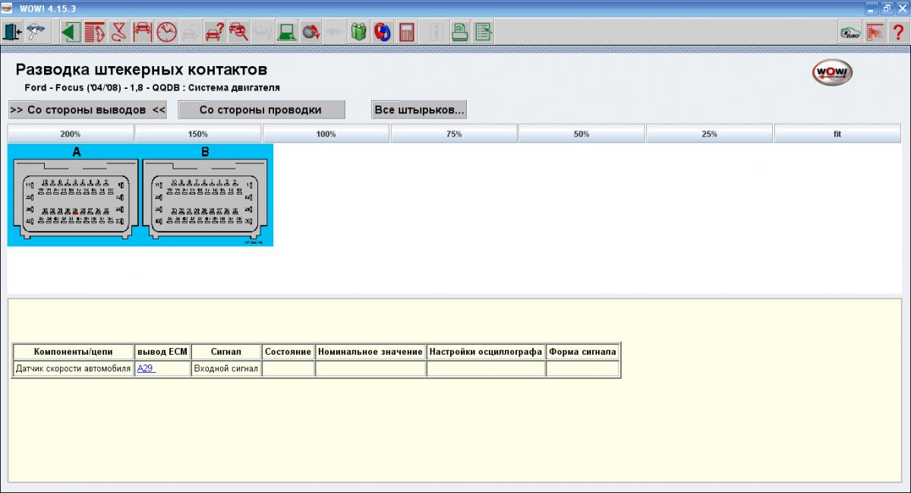Open green laptop diagnostics icon
911x493 pixels.
(287, 32)
